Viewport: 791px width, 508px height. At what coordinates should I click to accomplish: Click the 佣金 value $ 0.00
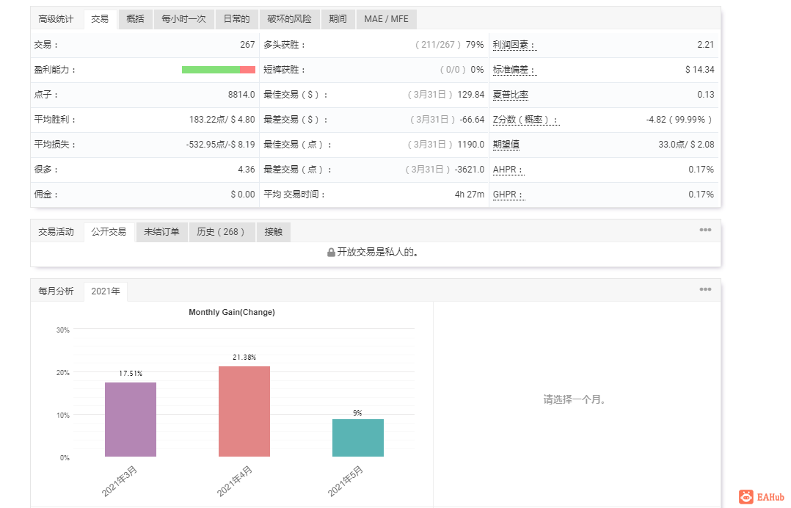click(x=243, y=195)
